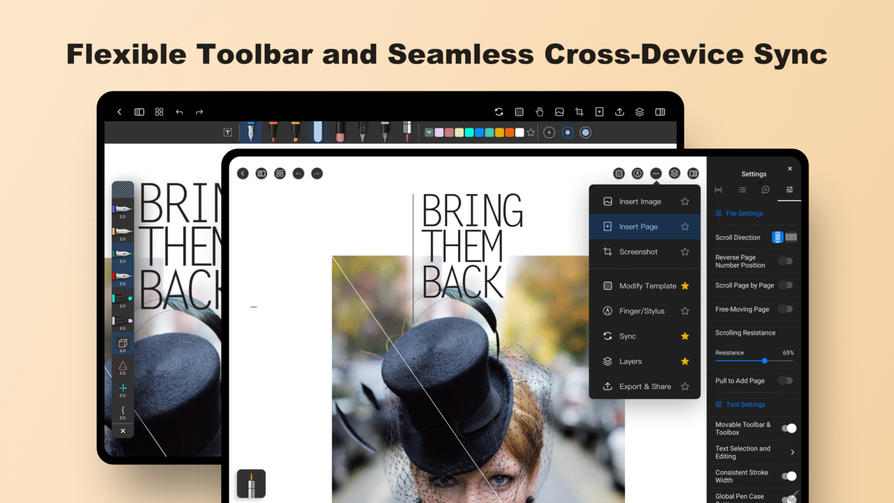Viewport: 894px width, 503px height.
Task: Disable Consistent Stroke Width
Action: (789, 476)
